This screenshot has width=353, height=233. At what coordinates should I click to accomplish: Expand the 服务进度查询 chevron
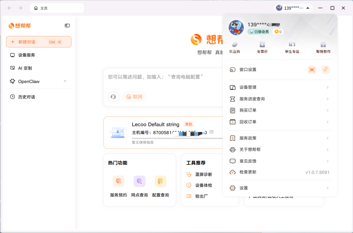click(328, 99)
